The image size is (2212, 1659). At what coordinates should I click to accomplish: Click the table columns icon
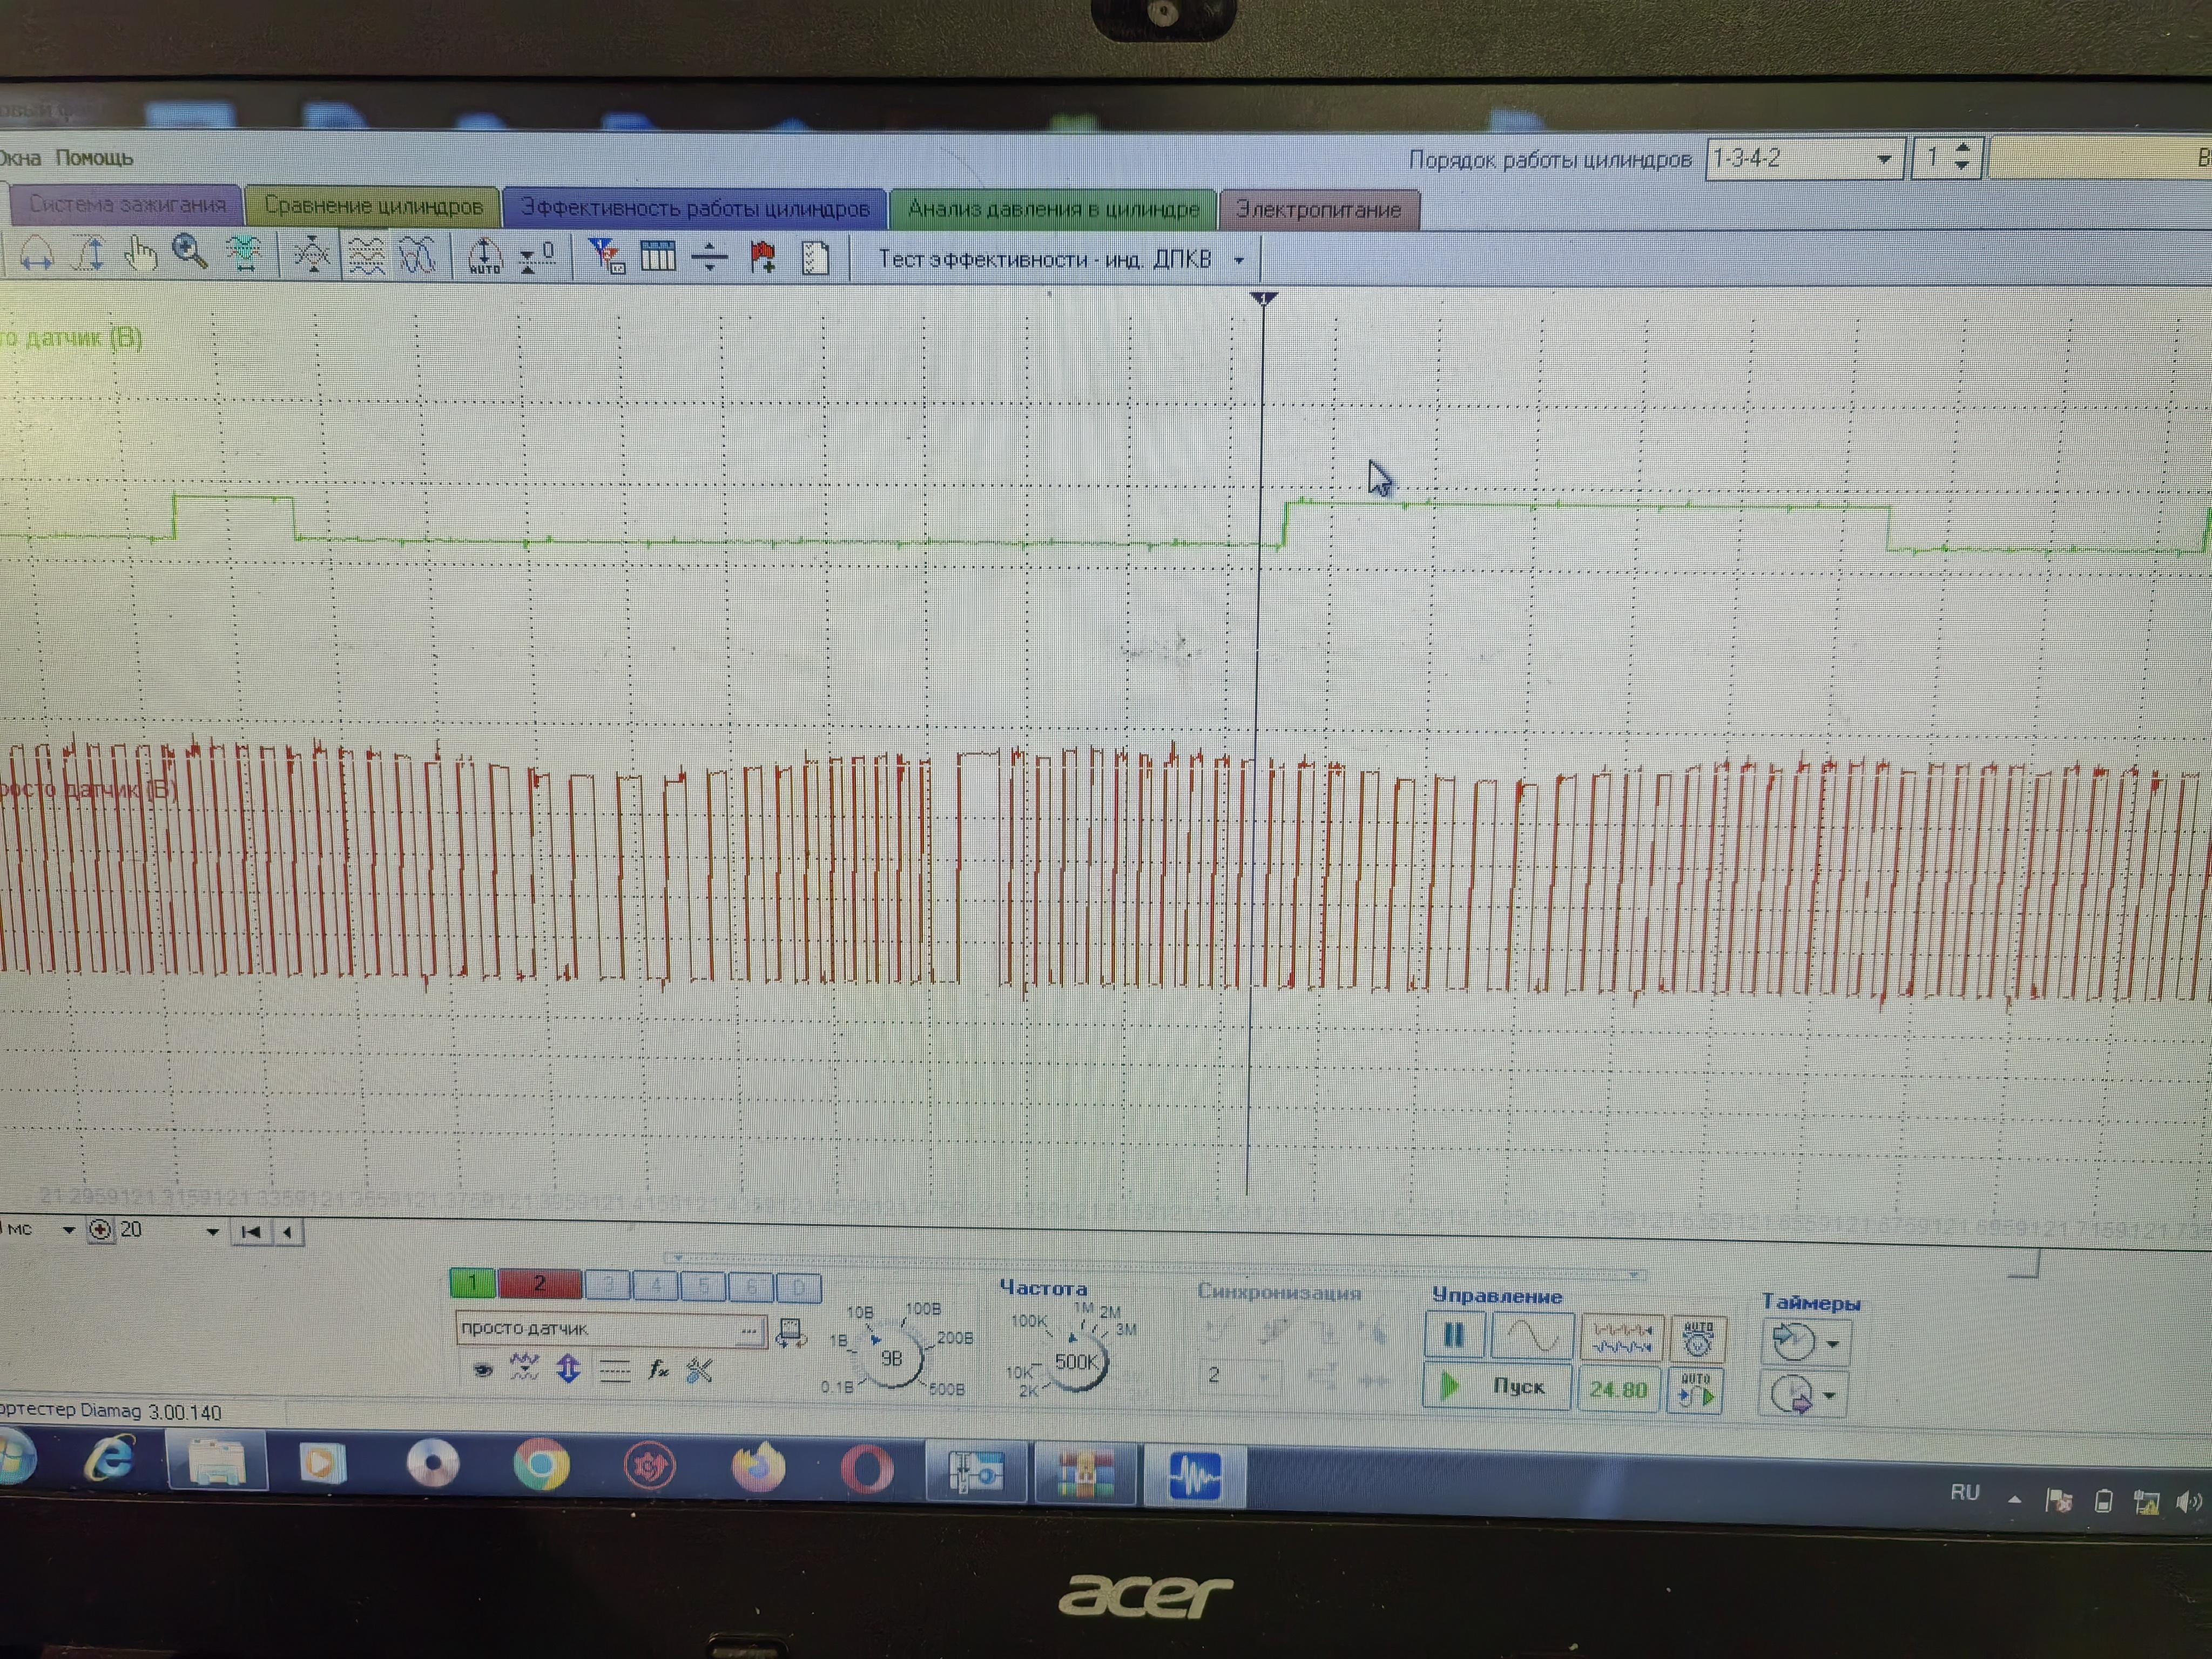(658, 258)
